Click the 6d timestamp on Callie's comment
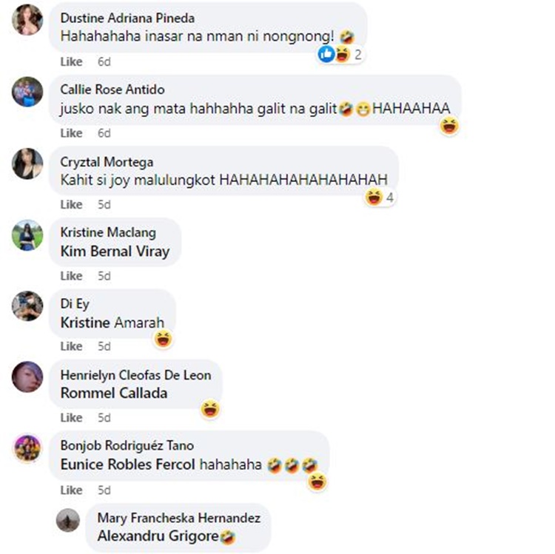Screen dimensions: 555x554 click(x=104, y=133)
